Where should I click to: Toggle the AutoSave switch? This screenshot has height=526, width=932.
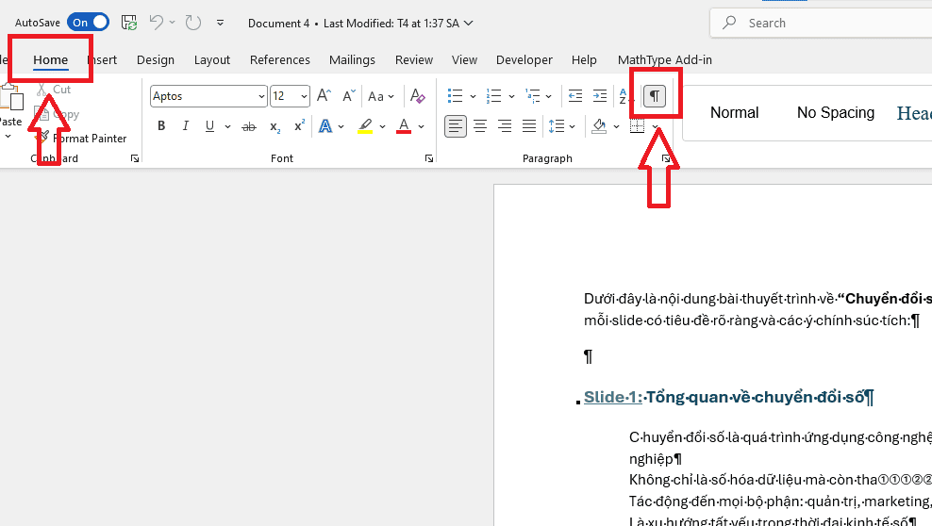tap(88, 23)
